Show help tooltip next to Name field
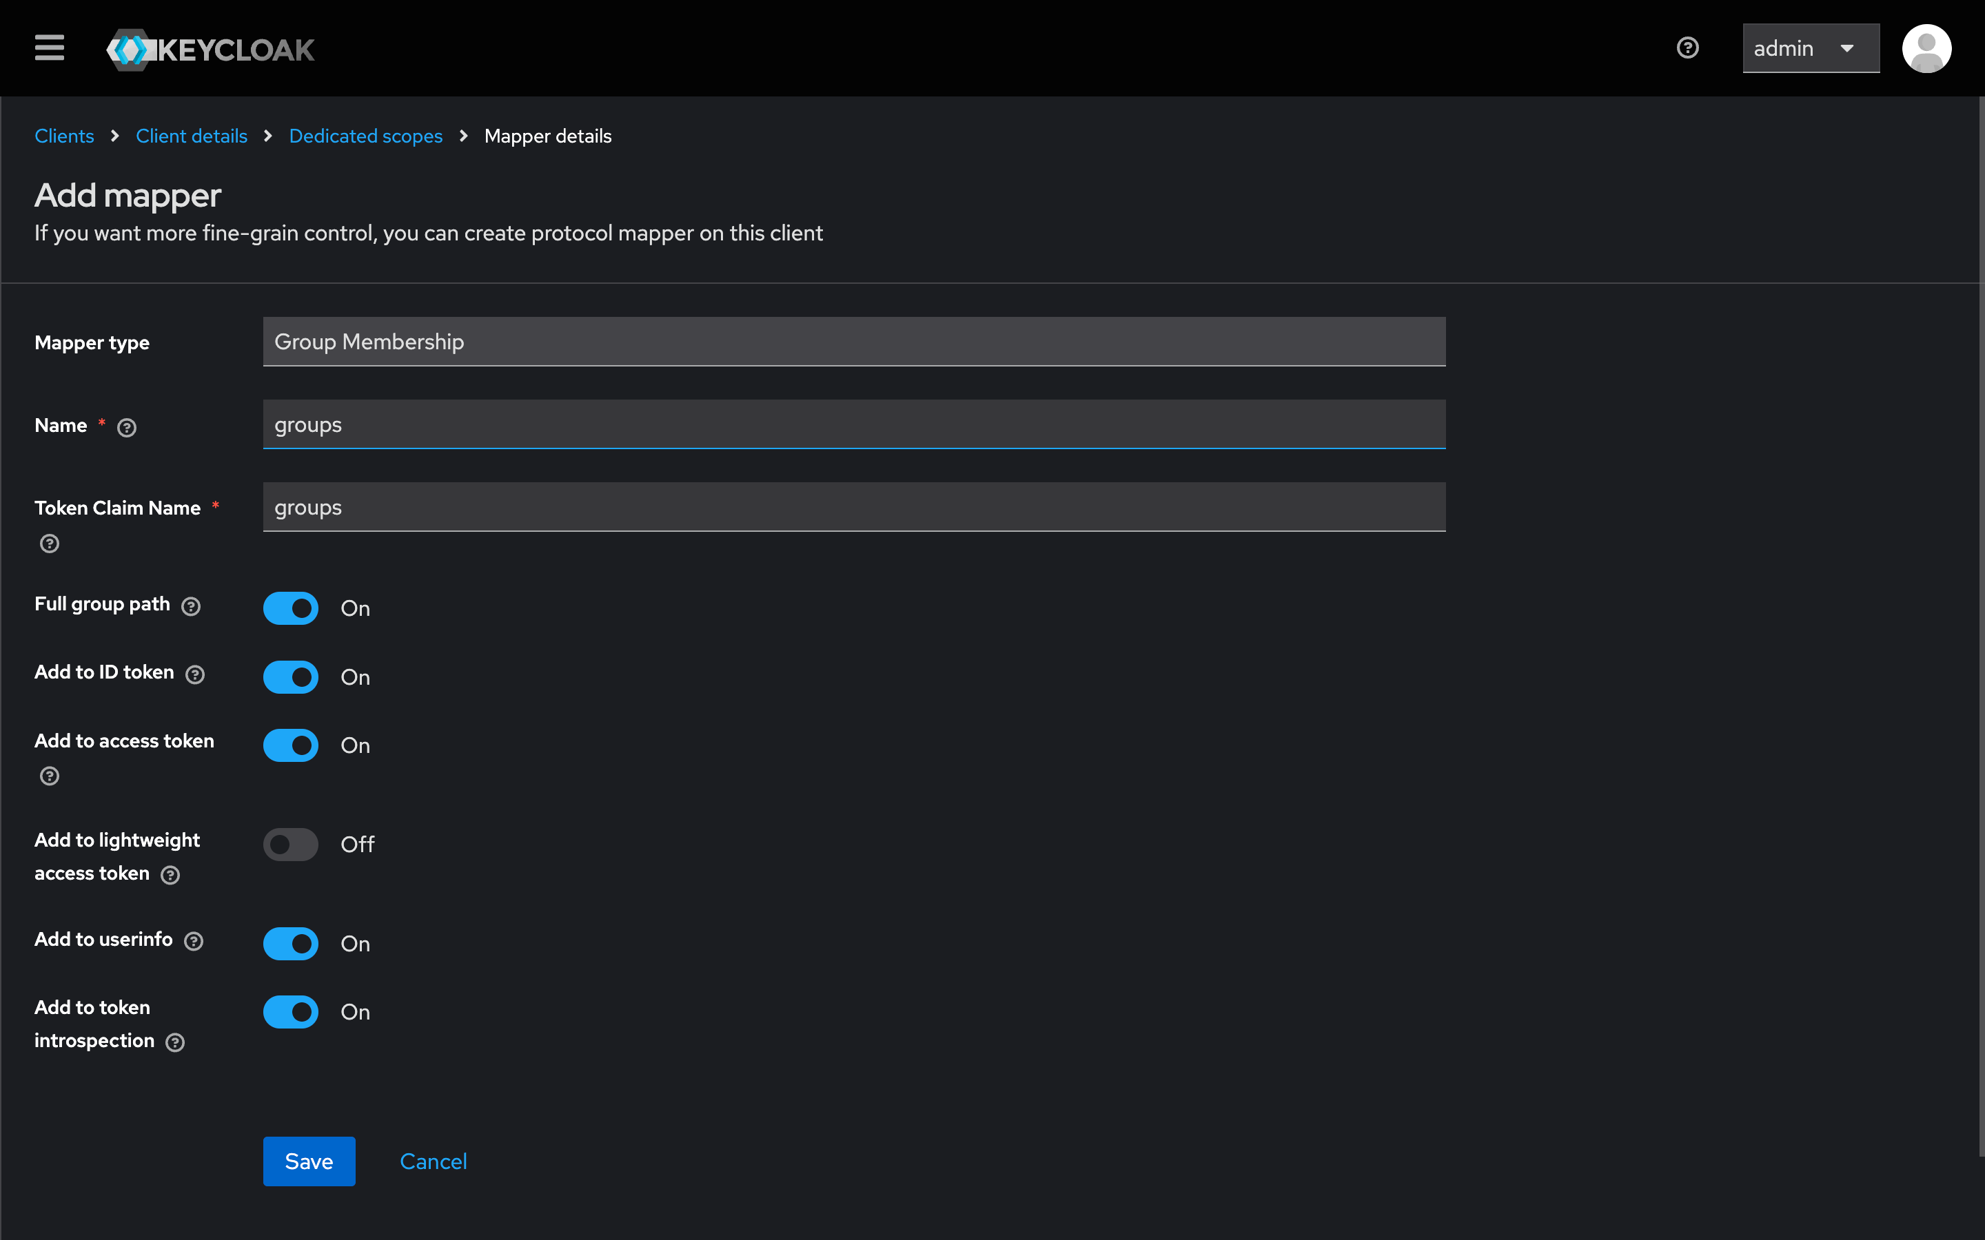Image resolution: width=1985 pixels, height=1240 pixels. click(126, 427)
